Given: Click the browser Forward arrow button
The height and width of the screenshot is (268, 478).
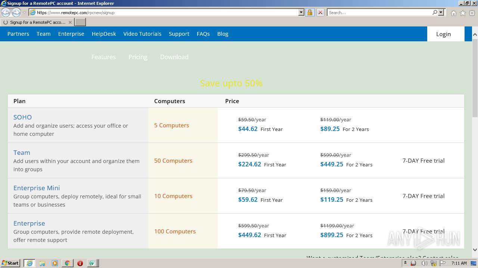Looking at the screenshot, I should coord(16,13).
